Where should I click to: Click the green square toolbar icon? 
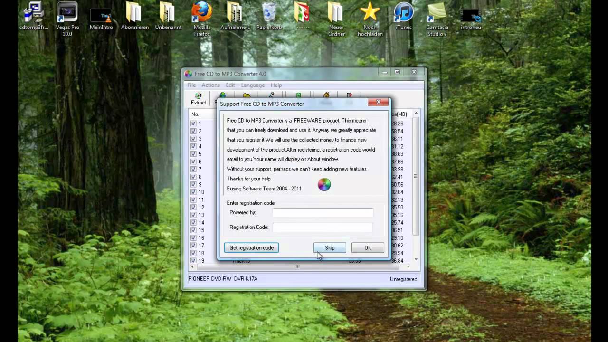pos(298,95)
